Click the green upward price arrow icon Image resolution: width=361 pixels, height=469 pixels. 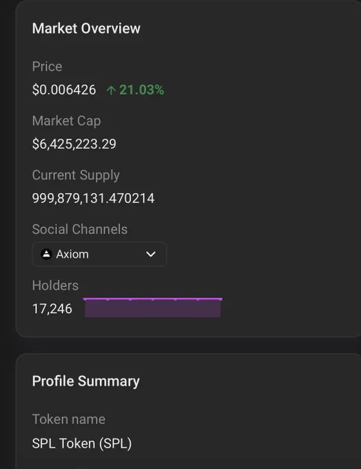point(111,90)
